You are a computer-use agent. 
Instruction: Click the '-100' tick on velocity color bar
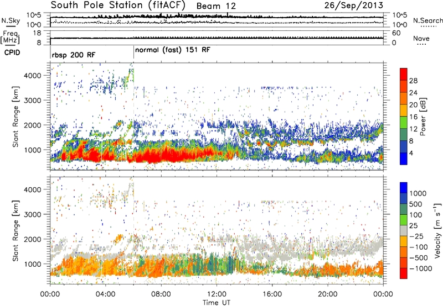[x=419, y=247]
